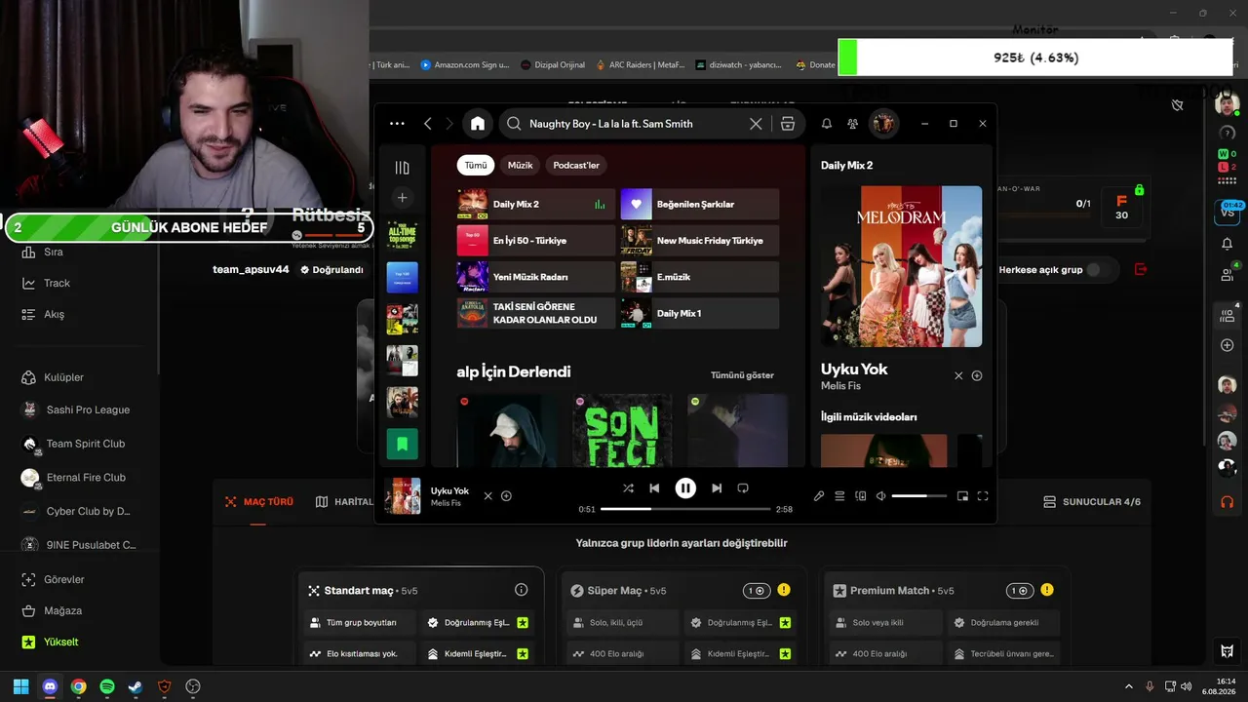
Task: Open Steam from the taskbar
Action: tap(136, 686)
